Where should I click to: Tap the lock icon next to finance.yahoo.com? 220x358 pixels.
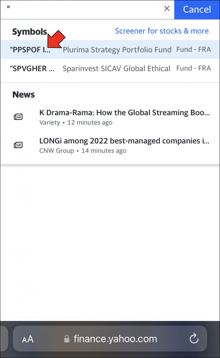tap(66, 338)
